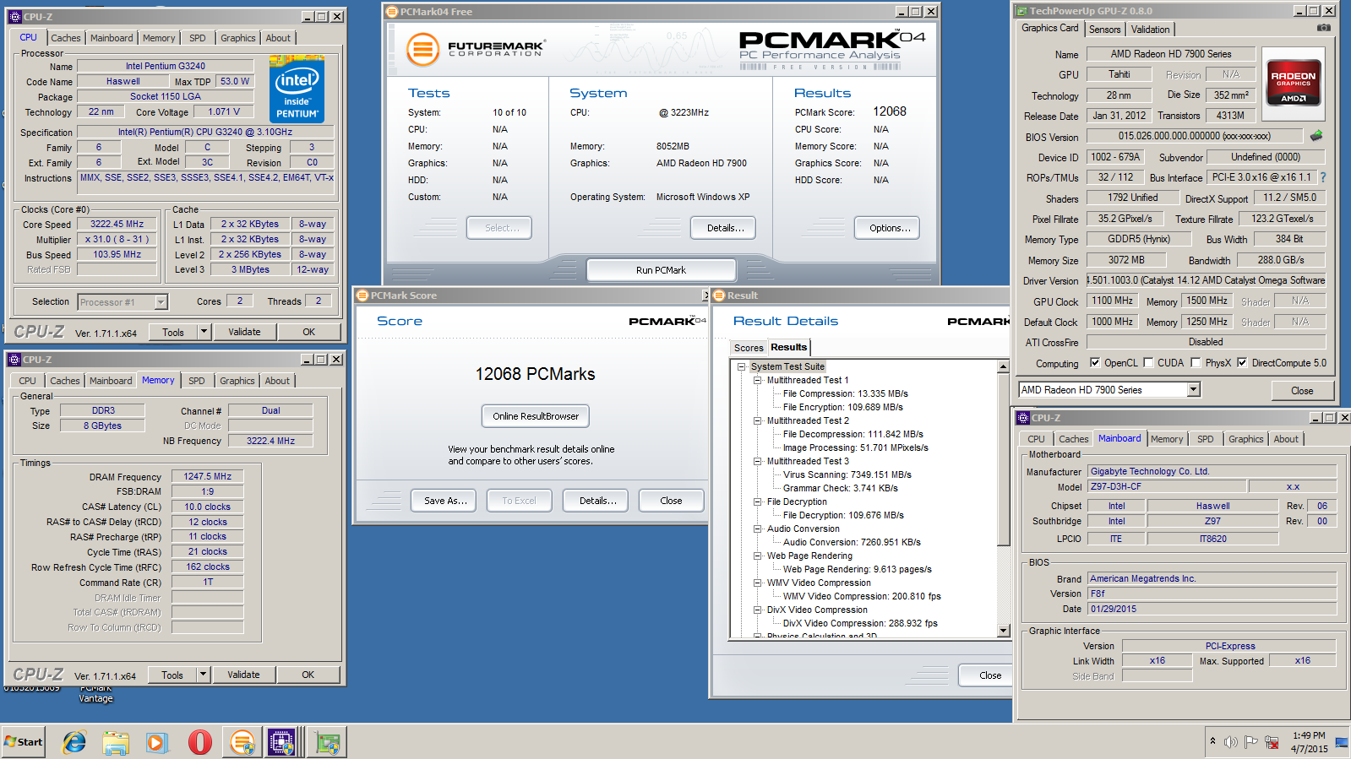Open Tools dropdown arrow in top CPU-Z
The height and width of the screenshot is (759, 1351).
(x=204, y=332)
